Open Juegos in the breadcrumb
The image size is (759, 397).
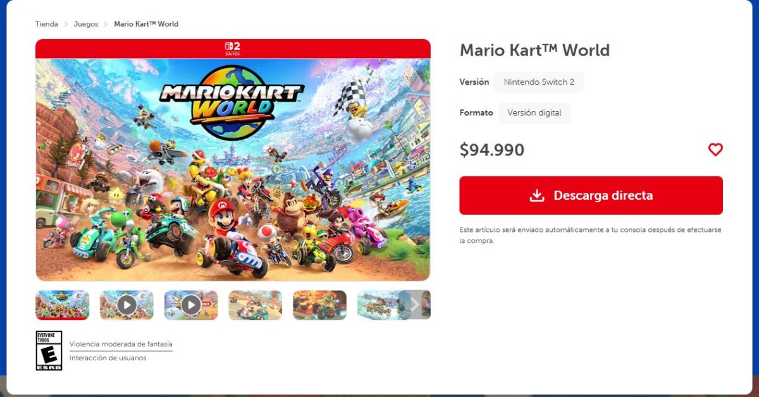[x=86, y=24]
